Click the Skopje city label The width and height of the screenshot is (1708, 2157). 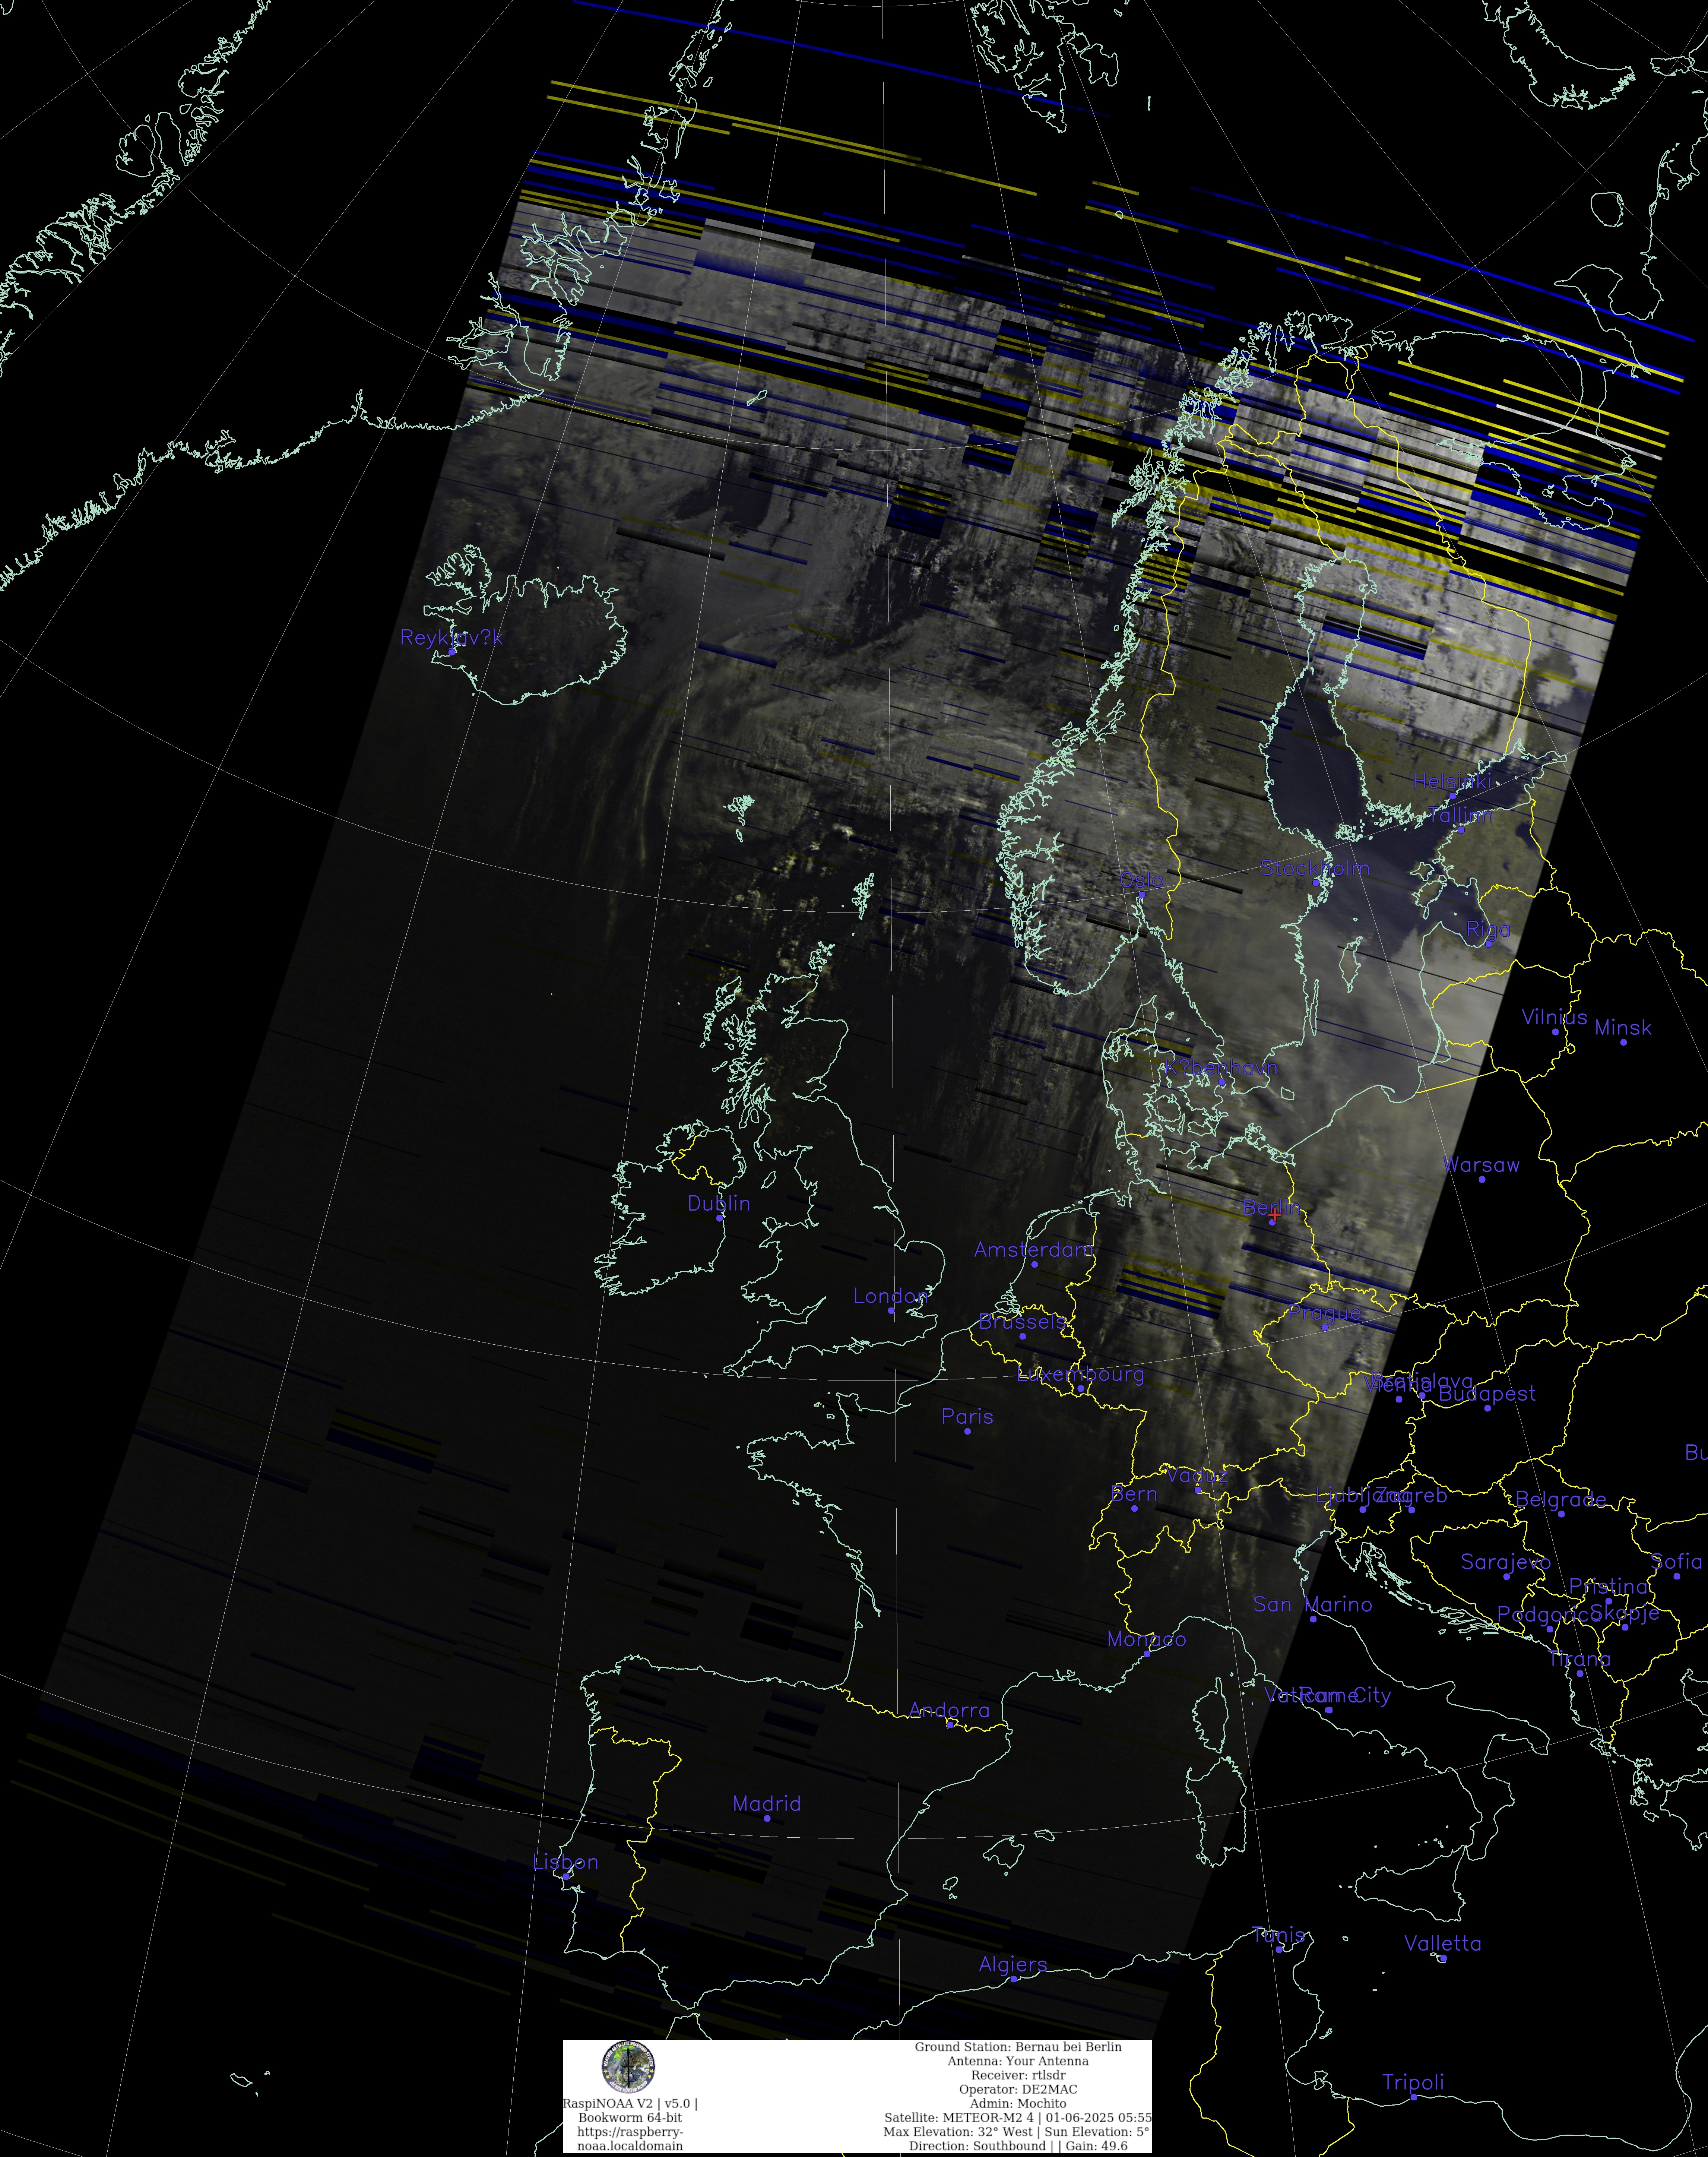point(1625,1613)
